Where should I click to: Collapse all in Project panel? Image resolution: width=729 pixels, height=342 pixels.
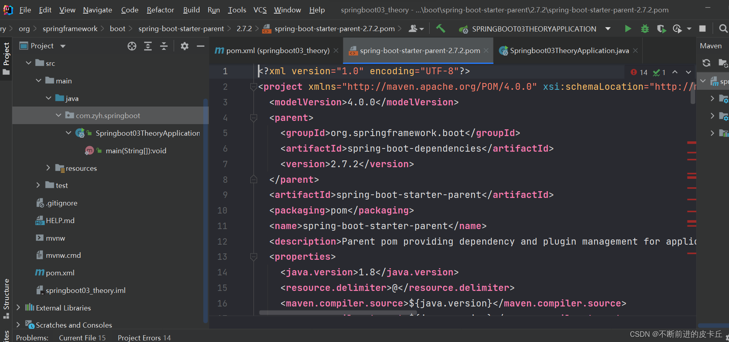coord(164,46)
